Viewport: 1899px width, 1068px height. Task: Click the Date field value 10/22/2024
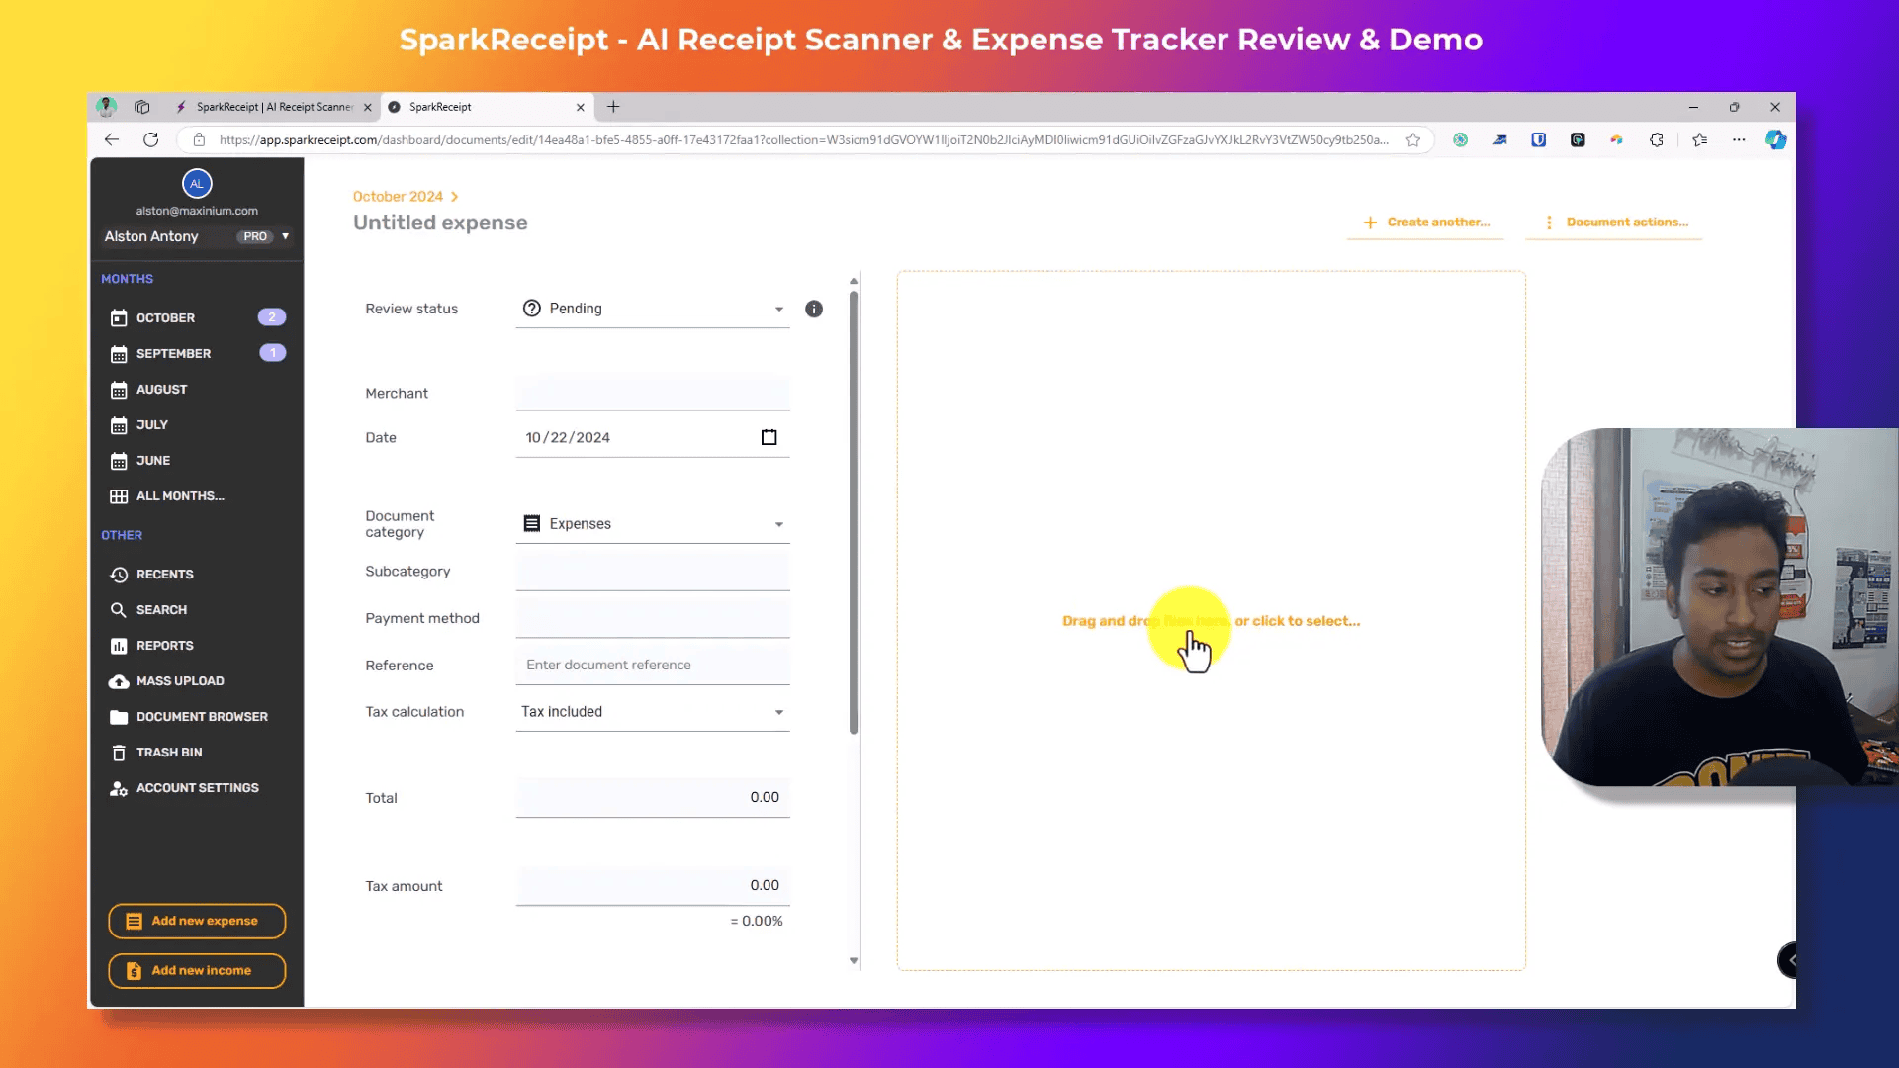tap(568, 437)
